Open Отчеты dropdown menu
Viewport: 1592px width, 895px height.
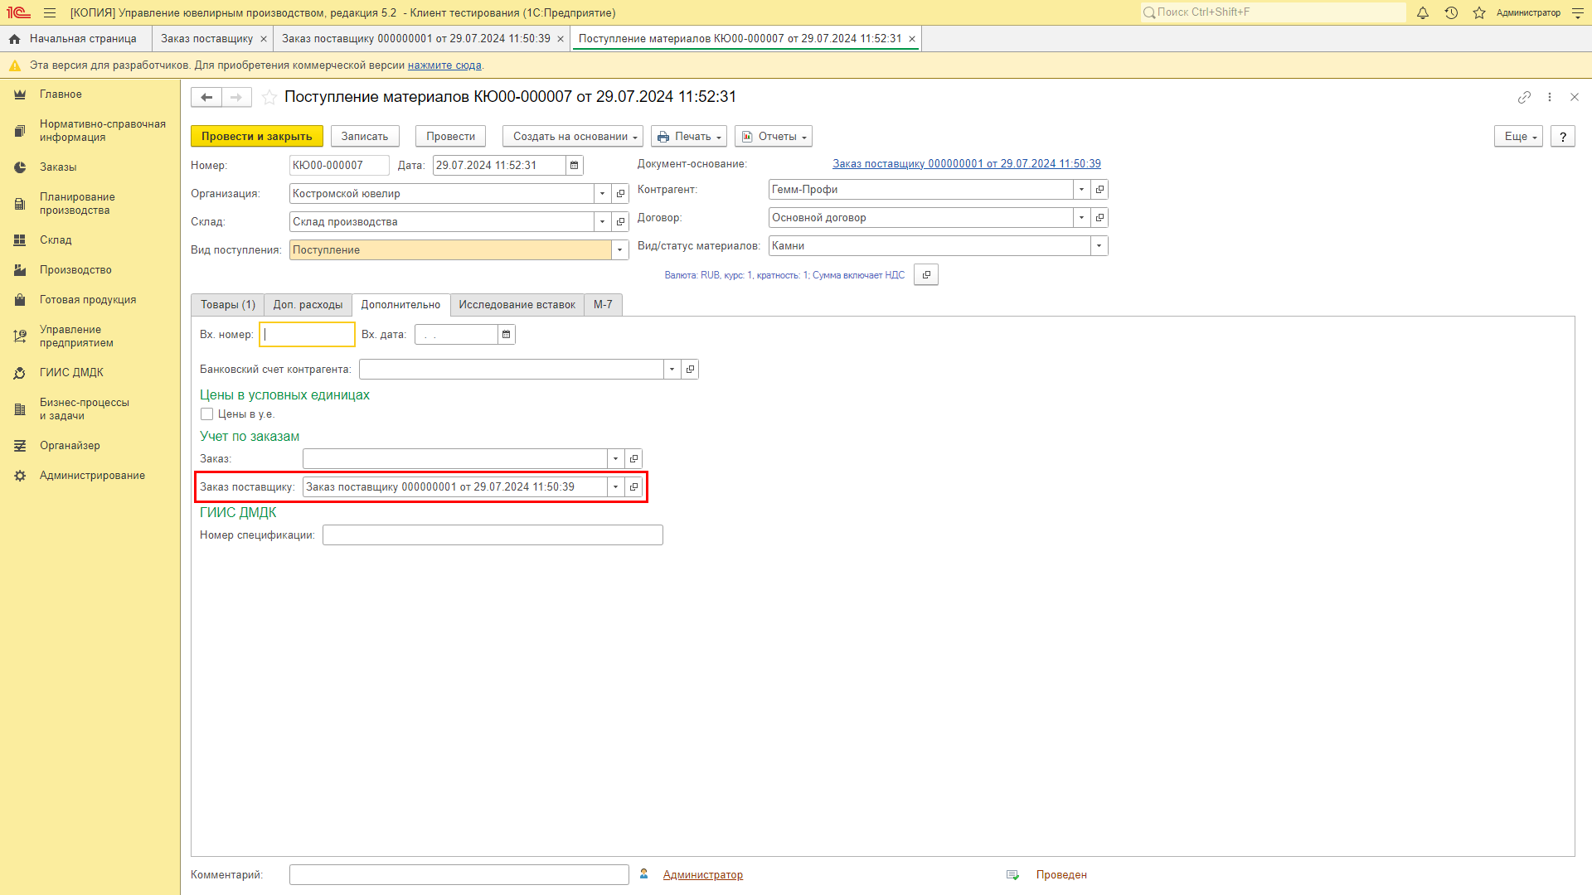[x=774, y=136]
